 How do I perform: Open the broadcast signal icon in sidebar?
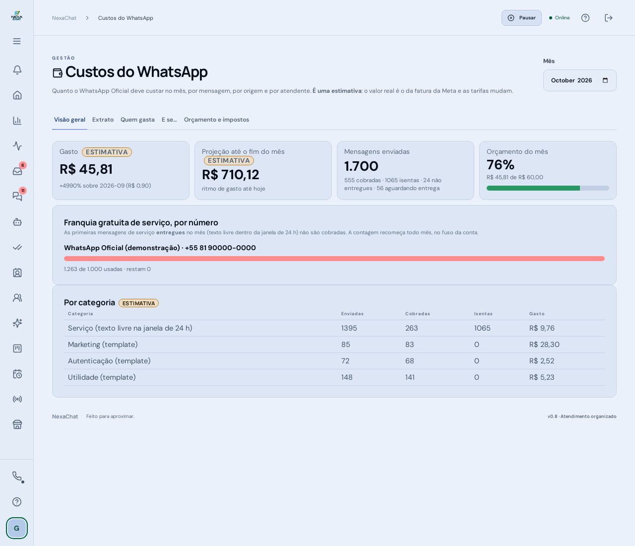[17, 399]
